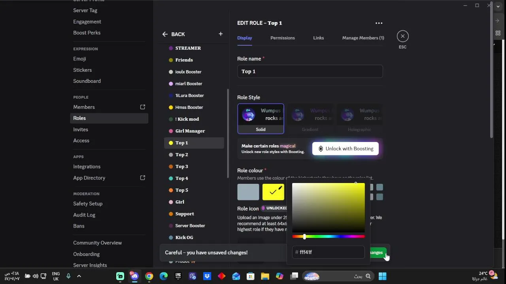The image size is (506, 284).
Task: Select the Top 2 role
Action: [194, 155]
